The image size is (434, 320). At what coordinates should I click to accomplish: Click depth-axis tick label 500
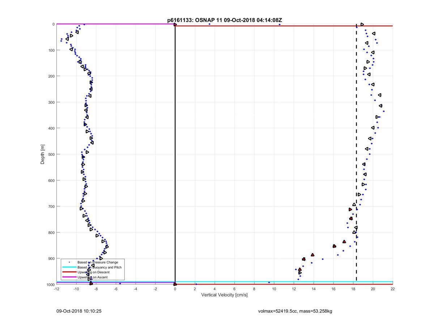coord(51,154)
